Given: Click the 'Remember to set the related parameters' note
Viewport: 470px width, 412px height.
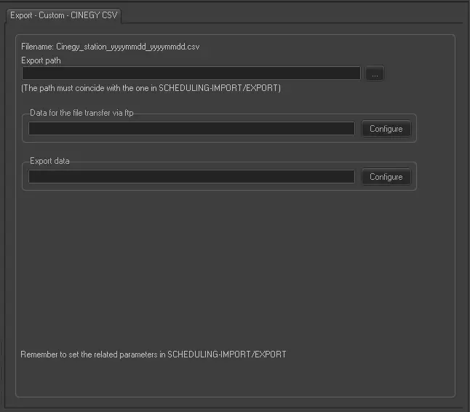Looking at the screenshot, I should 154,354.
